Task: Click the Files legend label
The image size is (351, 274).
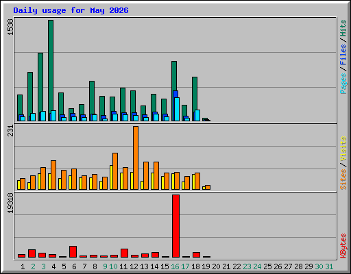Action: pos(343,55)
